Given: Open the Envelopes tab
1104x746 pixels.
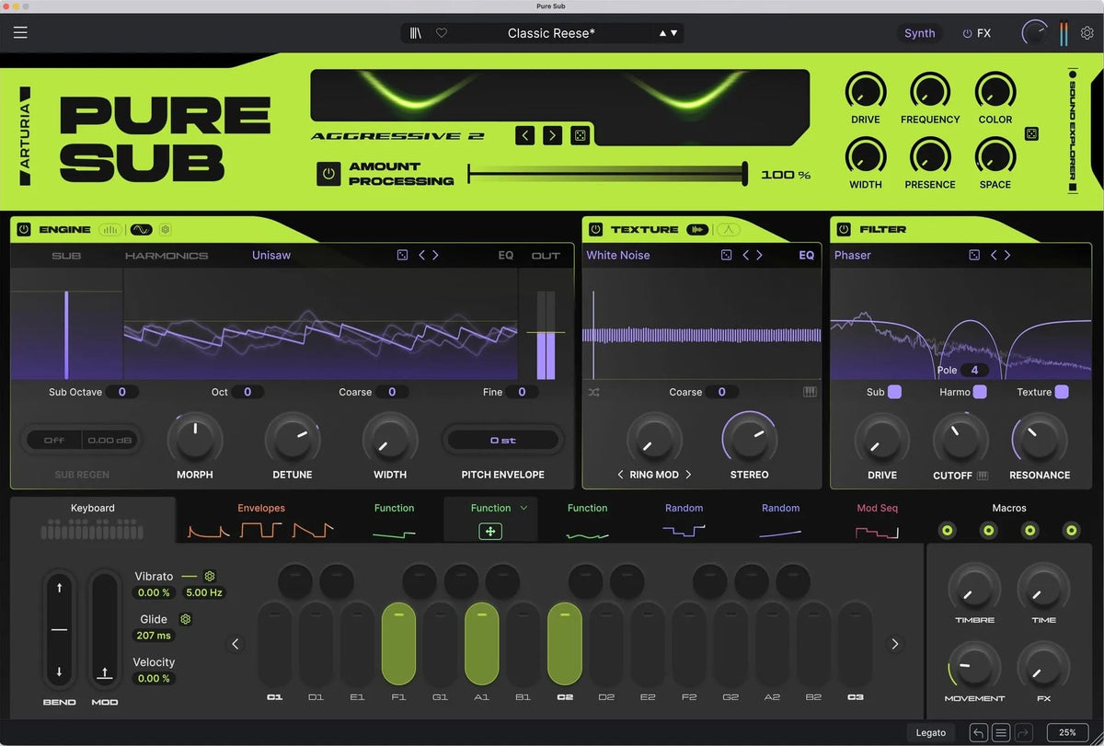Looking at the screenshot, I should point(261,520).
